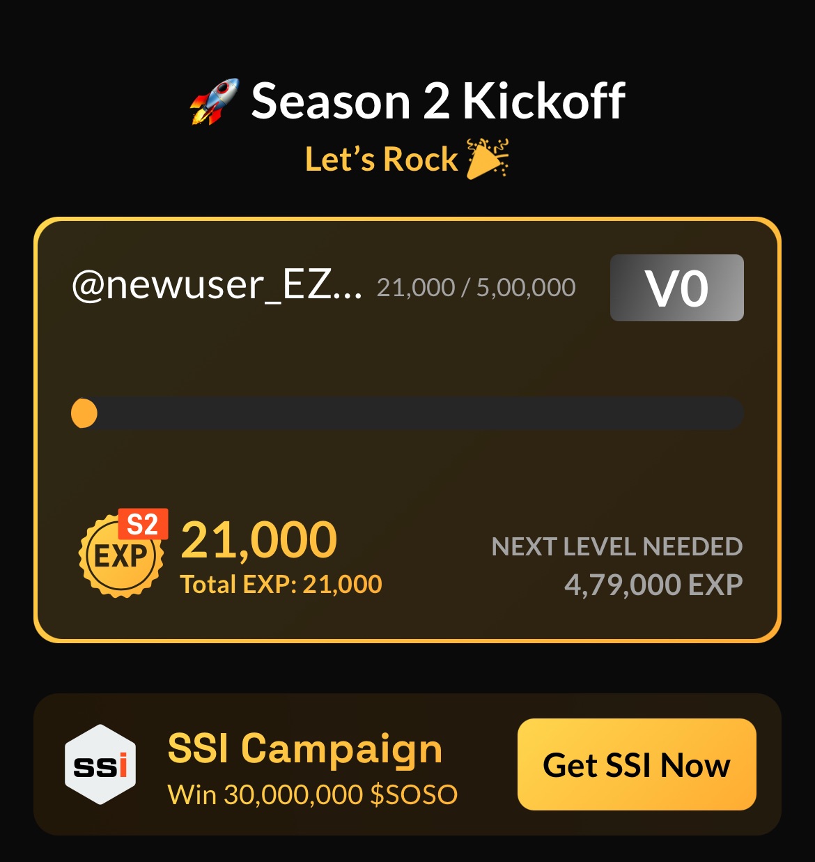Tap the NEXT LEVEL NEEDED label
Screen dimensions: 815x862
tap(617, 547)
